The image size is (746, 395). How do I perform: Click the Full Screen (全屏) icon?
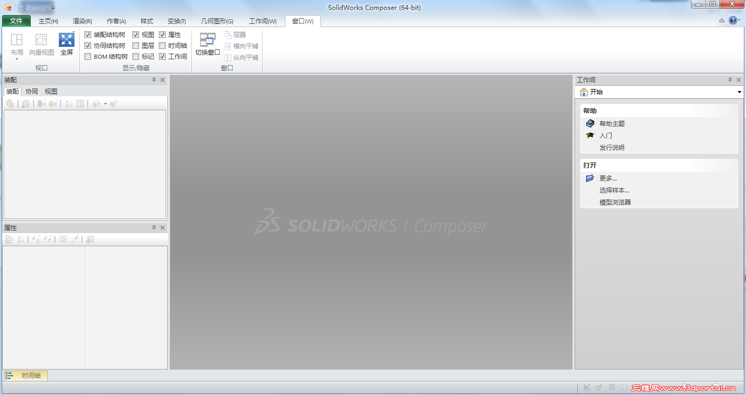click(67, 40)
